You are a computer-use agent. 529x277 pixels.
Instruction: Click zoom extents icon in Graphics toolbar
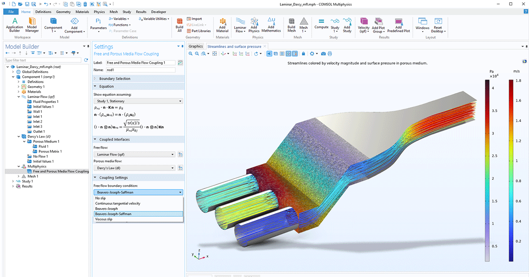(215, 54)
